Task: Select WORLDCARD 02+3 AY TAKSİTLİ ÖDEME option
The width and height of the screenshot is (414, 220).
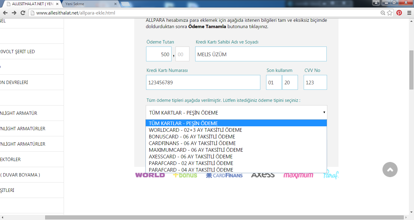Action: click(x=195, y=130)
